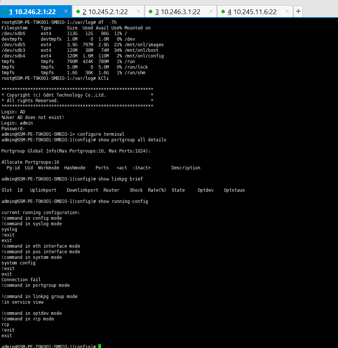338x348 pixels.
Task: Close the 10.246.3.1:22 session tab
Action: [x=211, y=12]
